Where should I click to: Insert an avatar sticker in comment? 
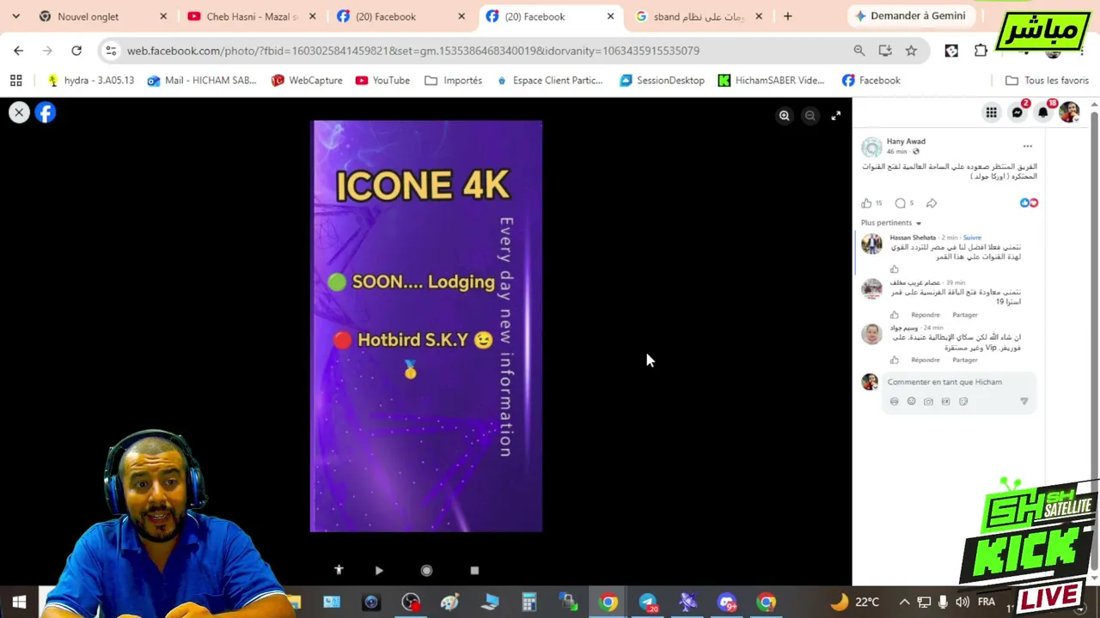[895, 402]
